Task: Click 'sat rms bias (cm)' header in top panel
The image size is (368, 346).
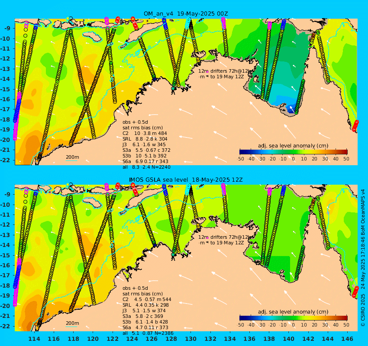Action: tap(142, 128)
